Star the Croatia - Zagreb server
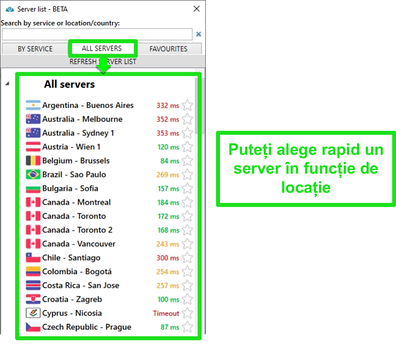The height and width of the screenshot is (346, 396). coord(188,300)
